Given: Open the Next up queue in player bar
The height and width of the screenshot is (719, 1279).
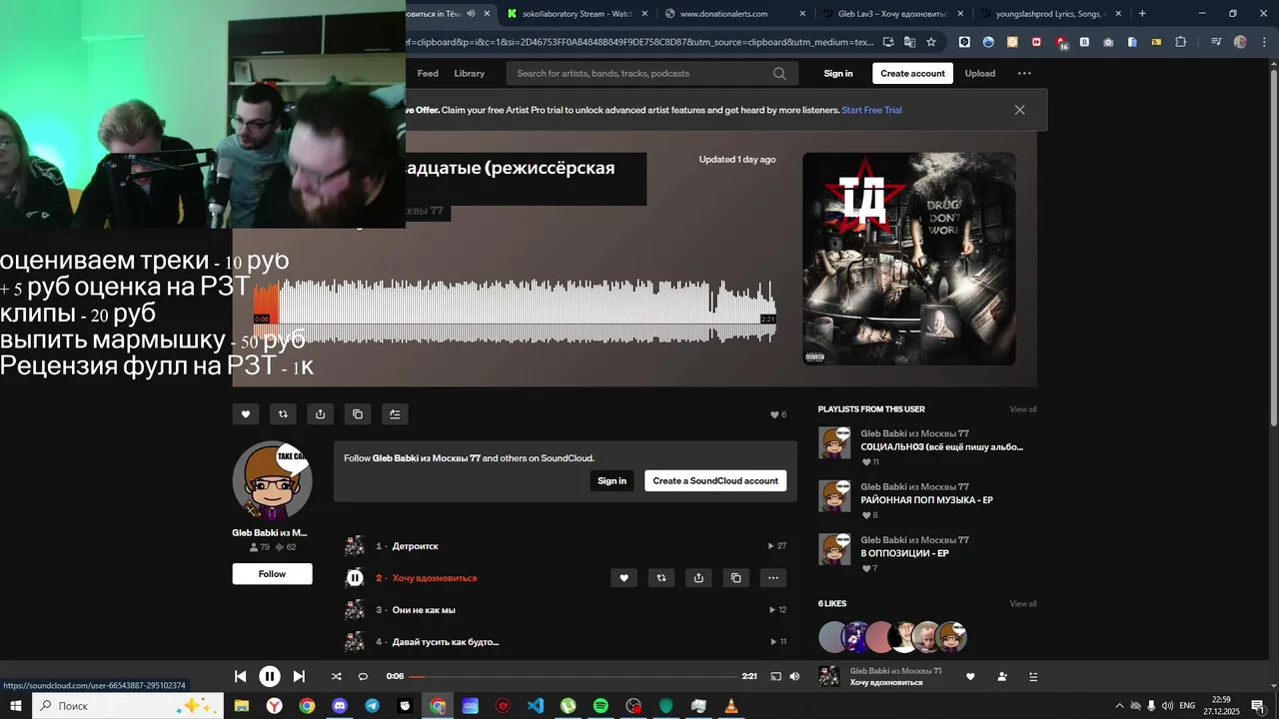Looking at the screenshot, I should click(x=1033, y=676).
